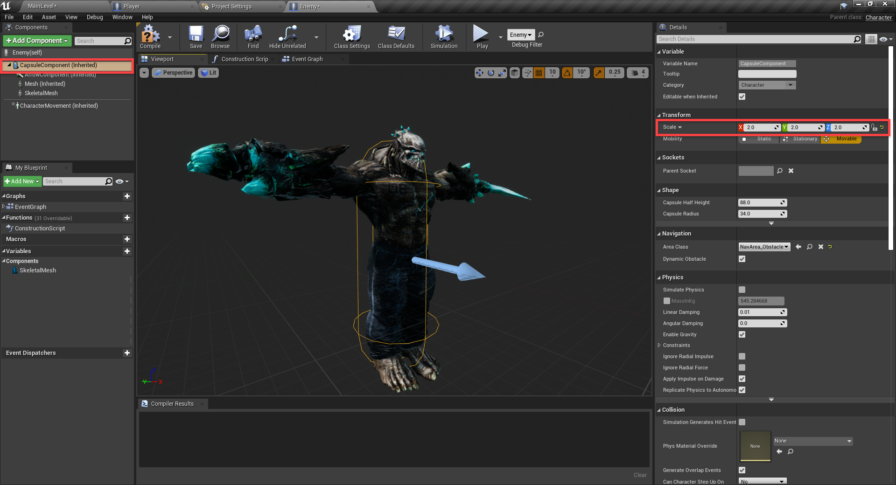Viewport: 896px width, 485px height.
Task: Open the Category Character dropdown
Action: pyautogui.click(x=767, y=85)
